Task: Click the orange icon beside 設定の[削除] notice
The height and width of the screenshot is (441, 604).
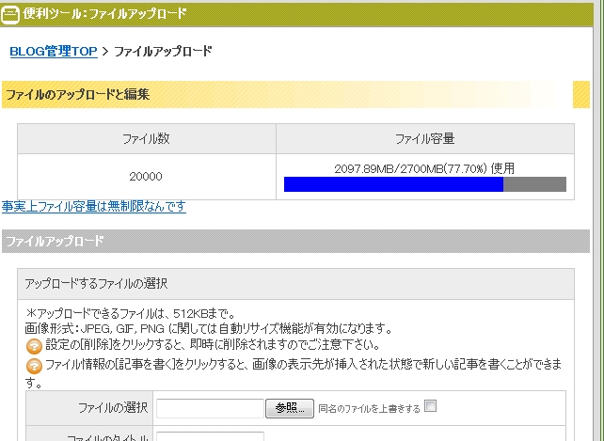Action: (34, 346)
